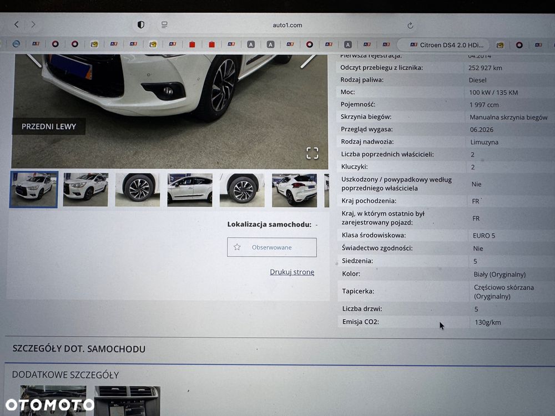
Task: Click the Safari forward arrow
Action: (33, 24)
